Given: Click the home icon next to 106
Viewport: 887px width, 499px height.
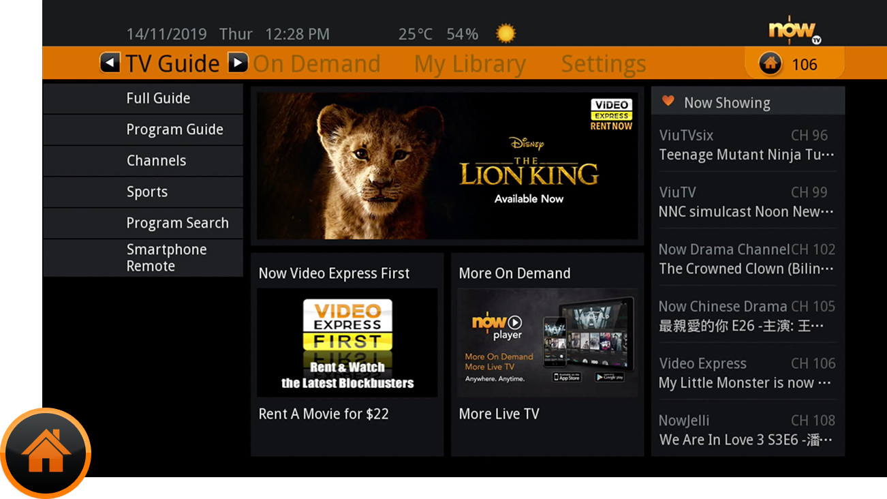Looking at the screenshot, I should [771, 64].
